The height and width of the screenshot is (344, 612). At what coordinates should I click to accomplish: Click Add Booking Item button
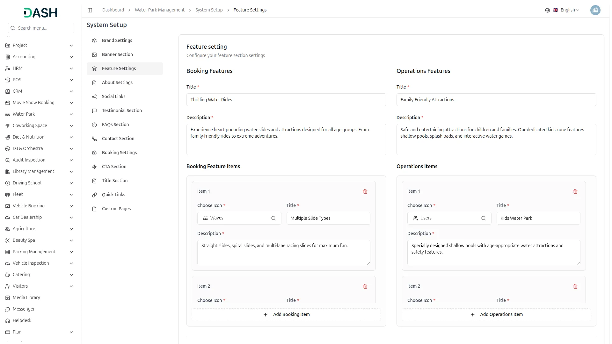[286, 314]
